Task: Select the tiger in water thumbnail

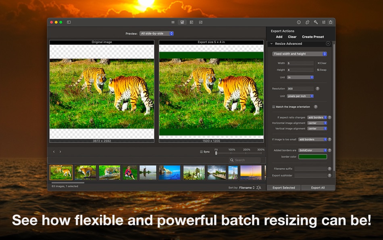Action: point(85,173)
